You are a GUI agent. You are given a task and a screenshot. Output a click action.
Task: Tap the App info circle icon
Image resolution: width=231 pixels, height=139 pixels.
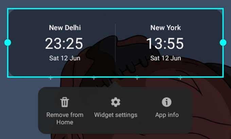click(166, 102)
